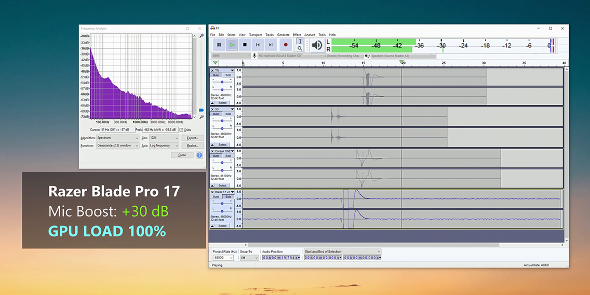Image resolution: width=590 pixels, height=295 pixels.
Task: Start recording with the red Record button
Action: click(x=285, y=45)
